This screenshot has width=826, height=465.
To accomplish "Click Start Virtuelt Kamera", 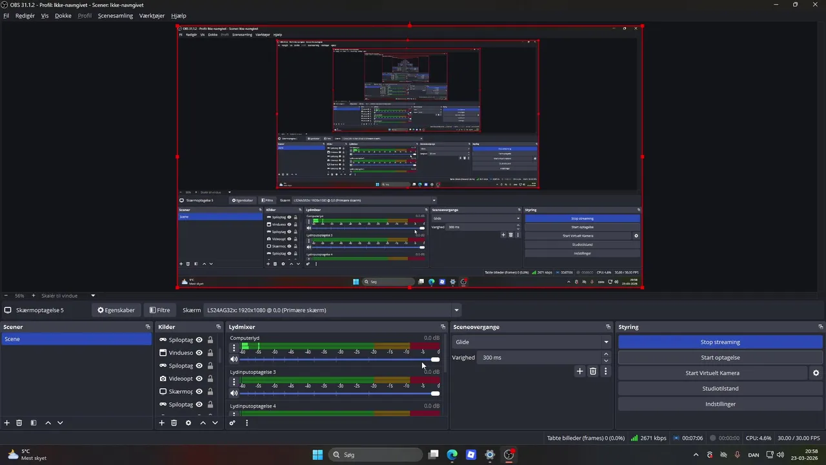I will coord(712,373).
